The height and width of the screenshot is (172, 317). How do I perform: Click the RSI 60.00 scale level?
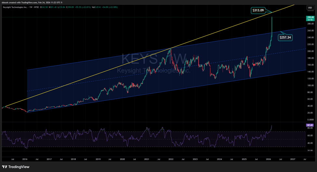310,136
